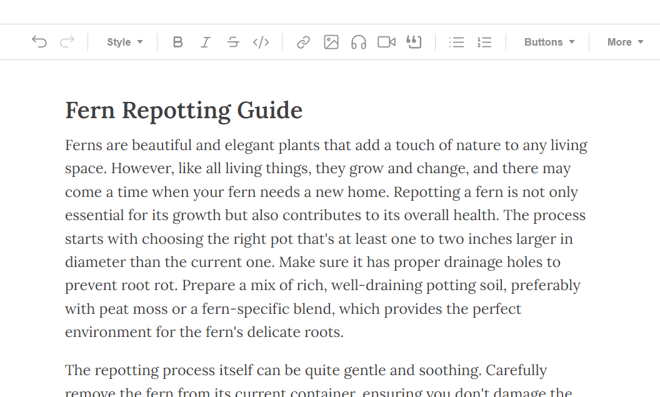Toggle bold formatting
Image resolution: width=660 pixels, height=397 pixels.
tap(178, 42)
